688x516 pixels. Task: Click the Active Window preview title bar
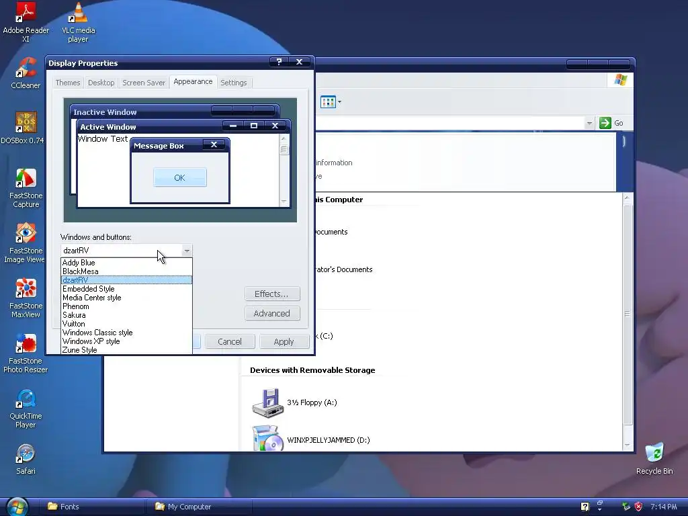click(183, 126)
